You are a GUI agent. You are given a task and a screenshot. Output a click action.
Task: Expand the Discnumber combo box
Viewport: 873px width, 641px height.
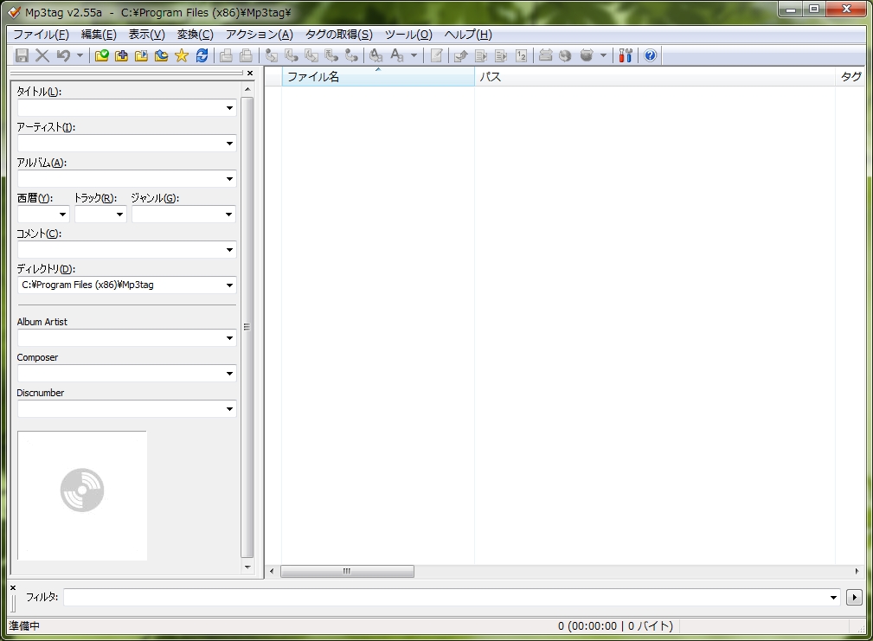[229, 409]
